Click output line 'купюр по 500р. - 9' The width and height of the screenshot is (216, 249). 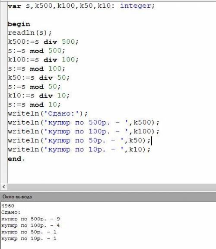tap(31, 219)
